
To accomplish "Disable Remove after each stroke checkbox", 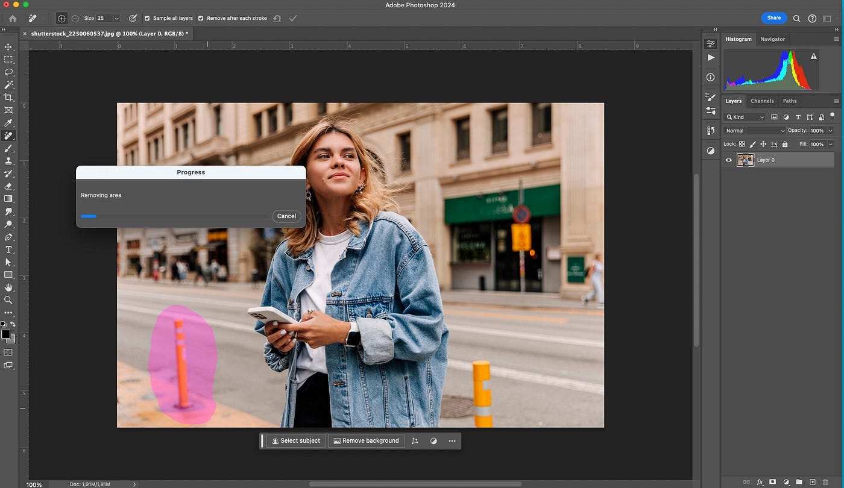I will 201,19.
